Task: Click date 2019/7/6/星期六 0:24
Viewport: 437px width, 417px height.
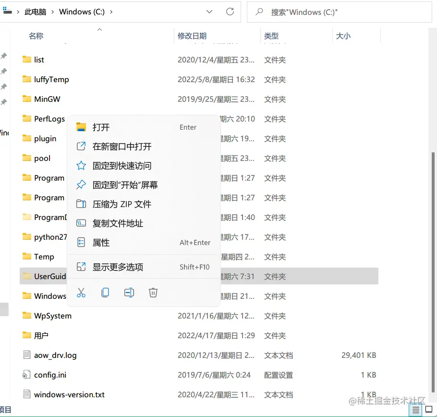Action: pos(214,375)
